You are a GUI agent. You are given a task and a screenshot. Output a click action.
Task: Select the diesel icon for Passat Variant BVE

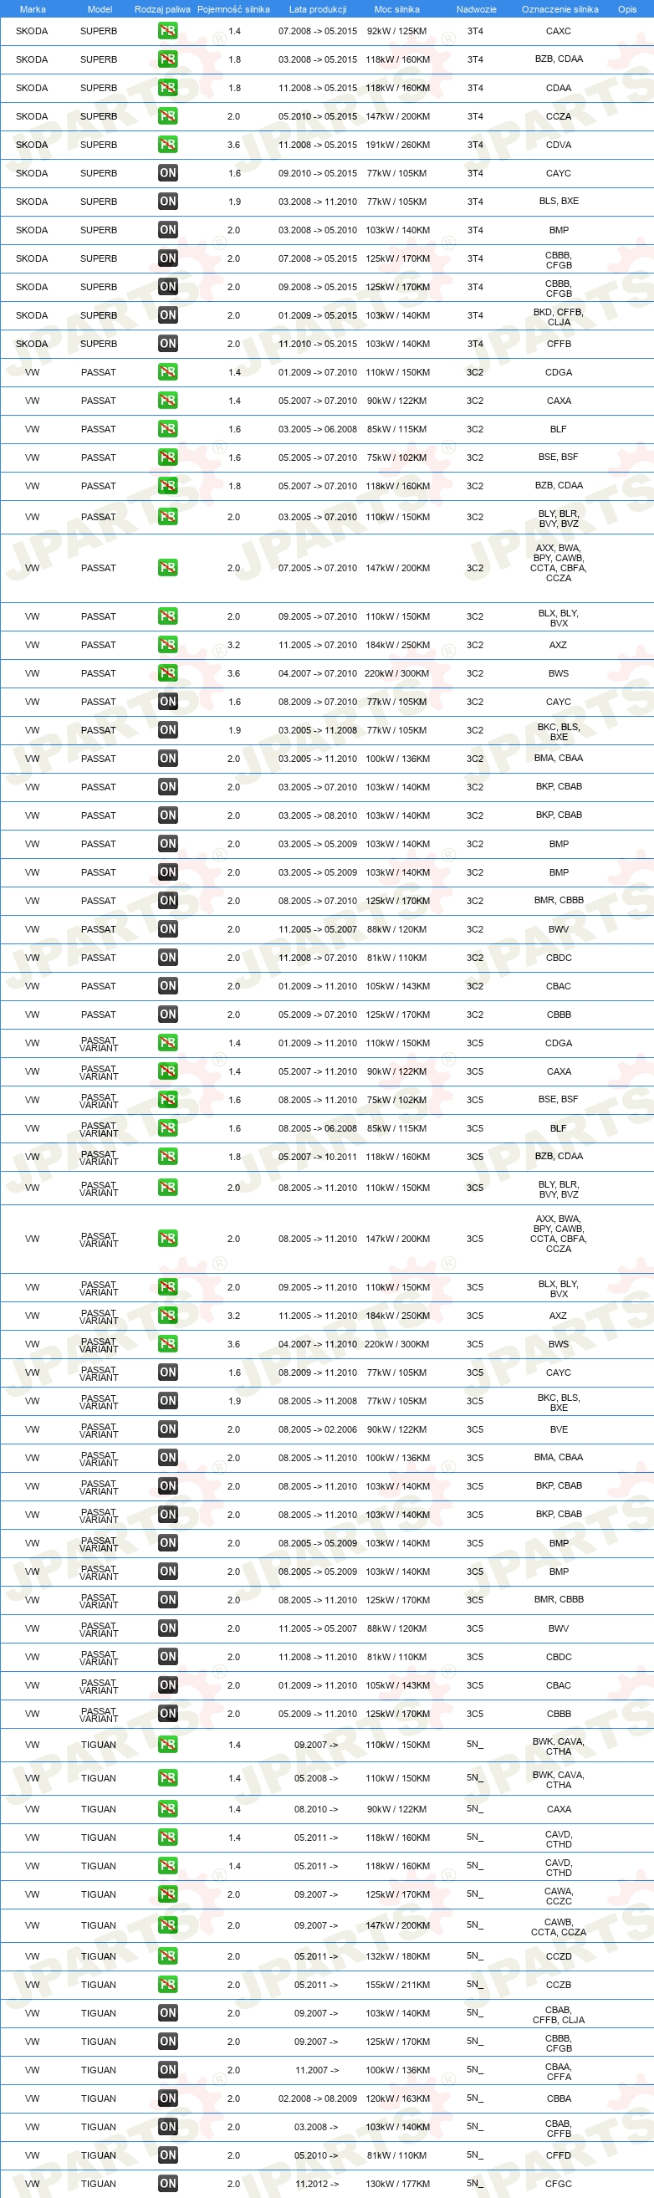point(168,1429)
